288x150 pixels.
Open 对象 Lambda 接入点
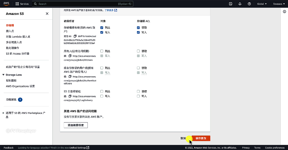(18, 36)
